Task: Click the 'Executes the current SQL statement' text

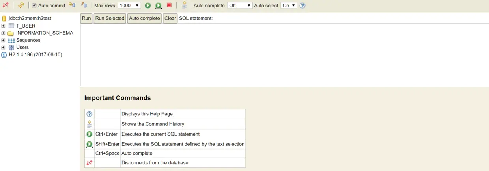Action: pos(161,134)
